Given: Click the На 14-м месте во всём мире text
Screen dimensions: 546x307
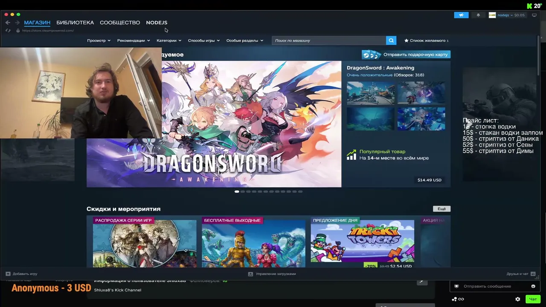Looking at the screenshot, I should [394, 158].
